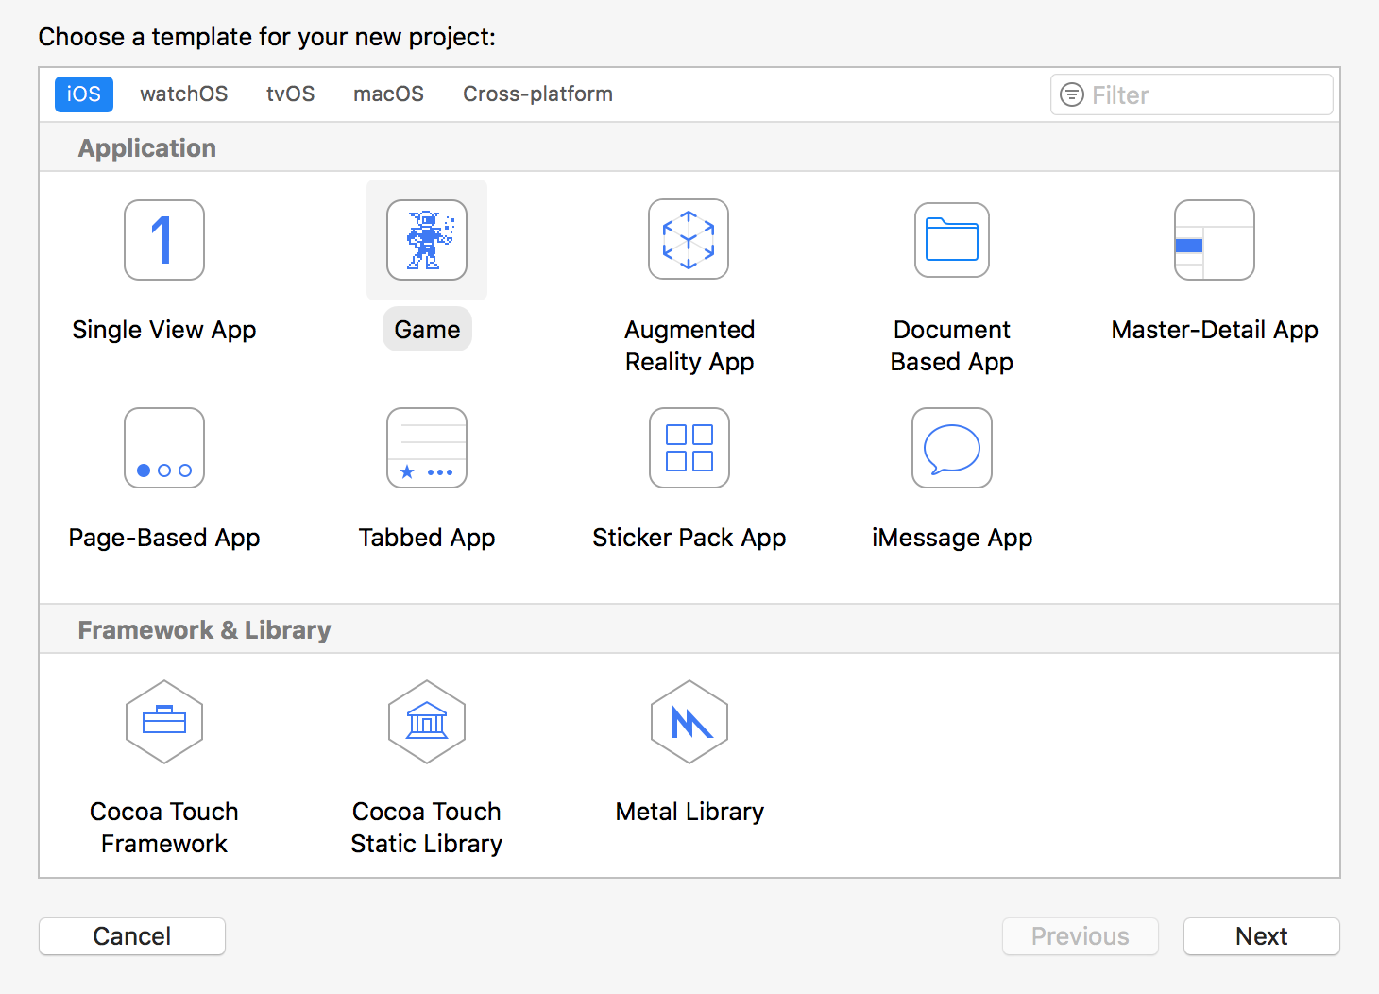Switch to the Cross-platform tab
The image size is (1379, 994).
point(536,94)
